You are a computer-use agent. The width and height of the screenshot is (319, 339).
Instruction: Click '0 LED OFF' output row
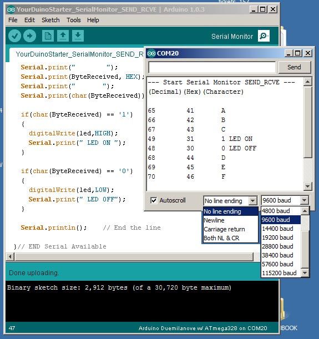(202, 148)
